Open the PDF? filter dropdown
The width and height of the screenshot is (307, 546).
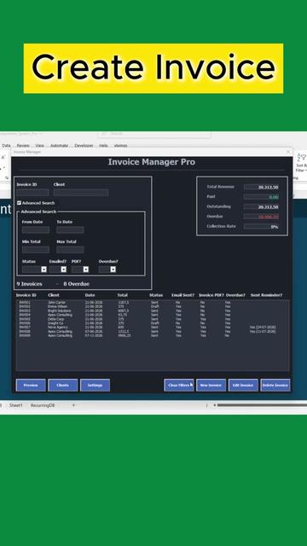tap(85, 270)
